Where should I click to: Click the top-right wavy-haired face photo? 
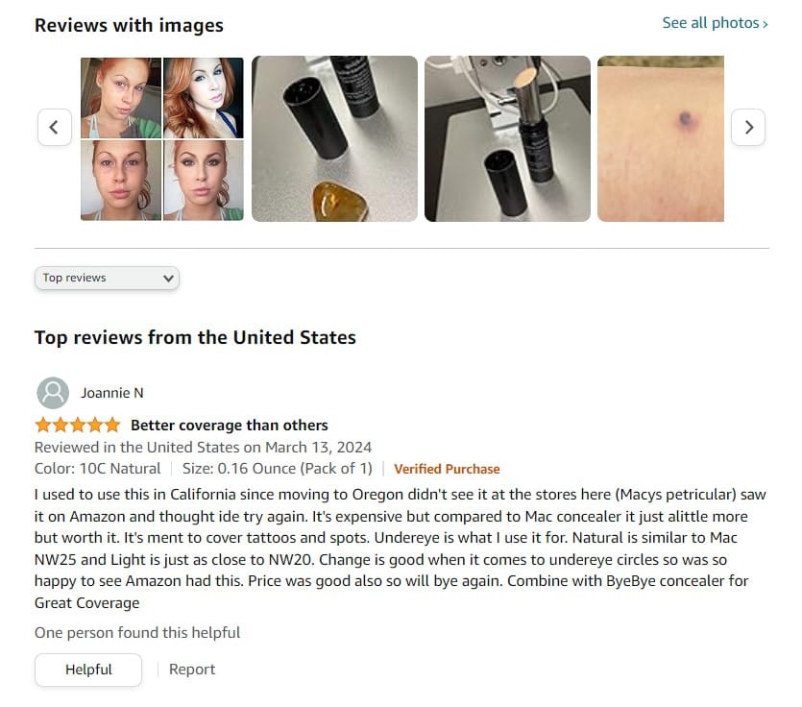click(204, 98)
